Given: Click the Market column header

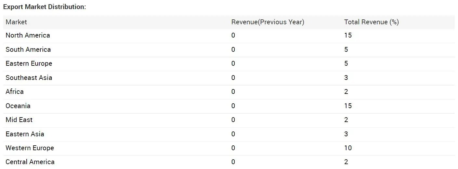Looking at the screenshot, I should [16, 22].
